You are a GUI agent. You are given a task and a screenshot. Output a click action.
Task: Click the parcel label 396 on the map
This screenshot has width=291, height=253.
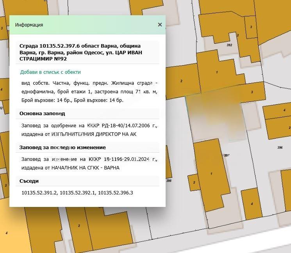pyautogui.click(x=280, y=148)
